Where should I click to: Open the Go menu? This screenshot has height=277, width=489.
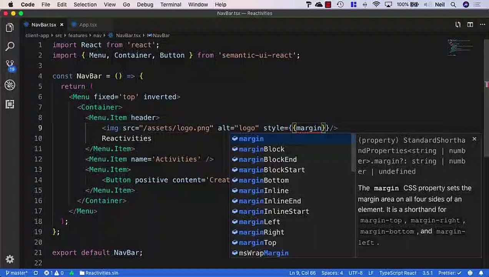click(126, 5)
